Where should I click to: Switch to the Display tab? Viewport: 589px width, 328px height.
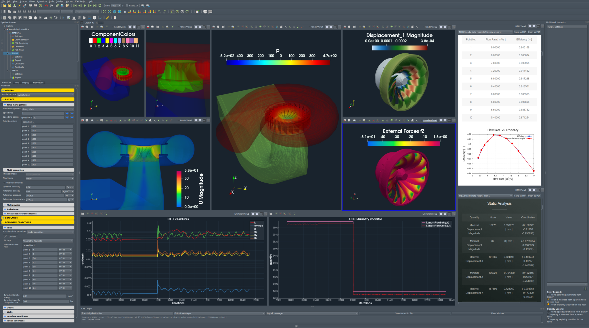coord(26,83)
